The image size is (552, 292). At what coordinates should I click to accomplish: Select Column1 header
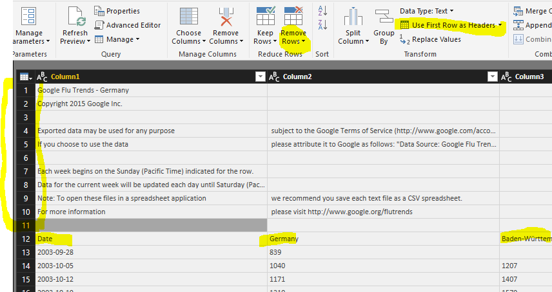coord(151,77)
